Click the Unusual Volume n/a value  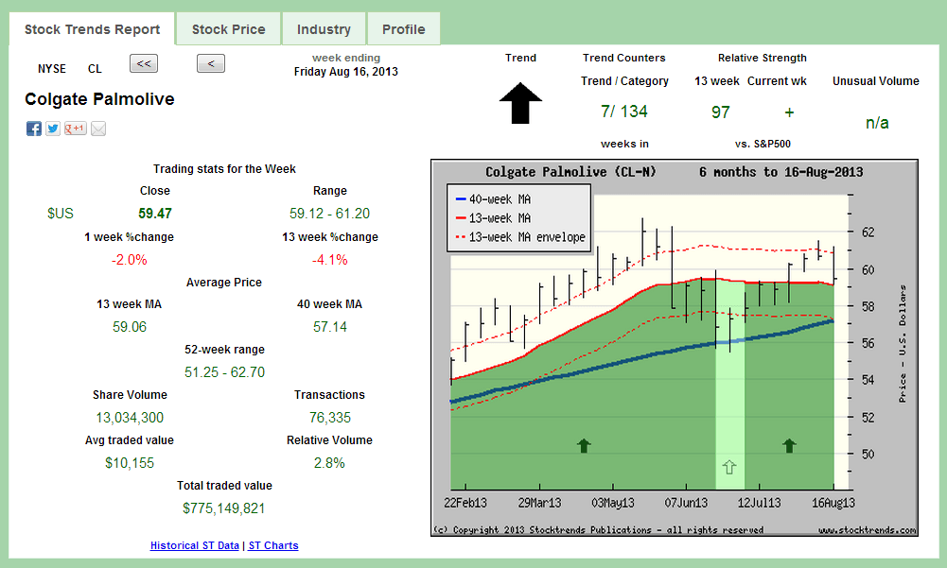877,123
